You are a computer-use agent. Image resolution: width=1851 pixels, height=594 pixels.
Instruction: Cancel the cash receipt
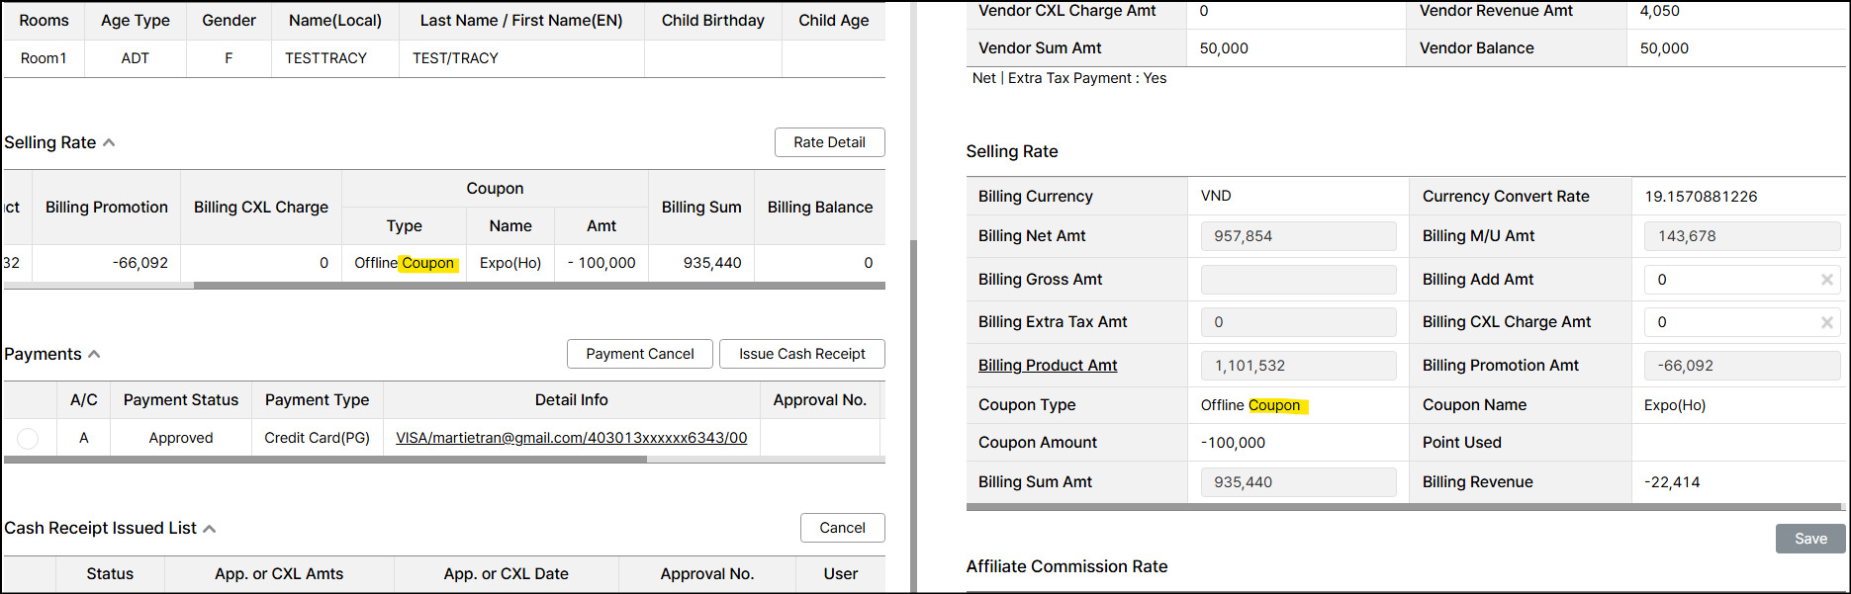point(842,528)
